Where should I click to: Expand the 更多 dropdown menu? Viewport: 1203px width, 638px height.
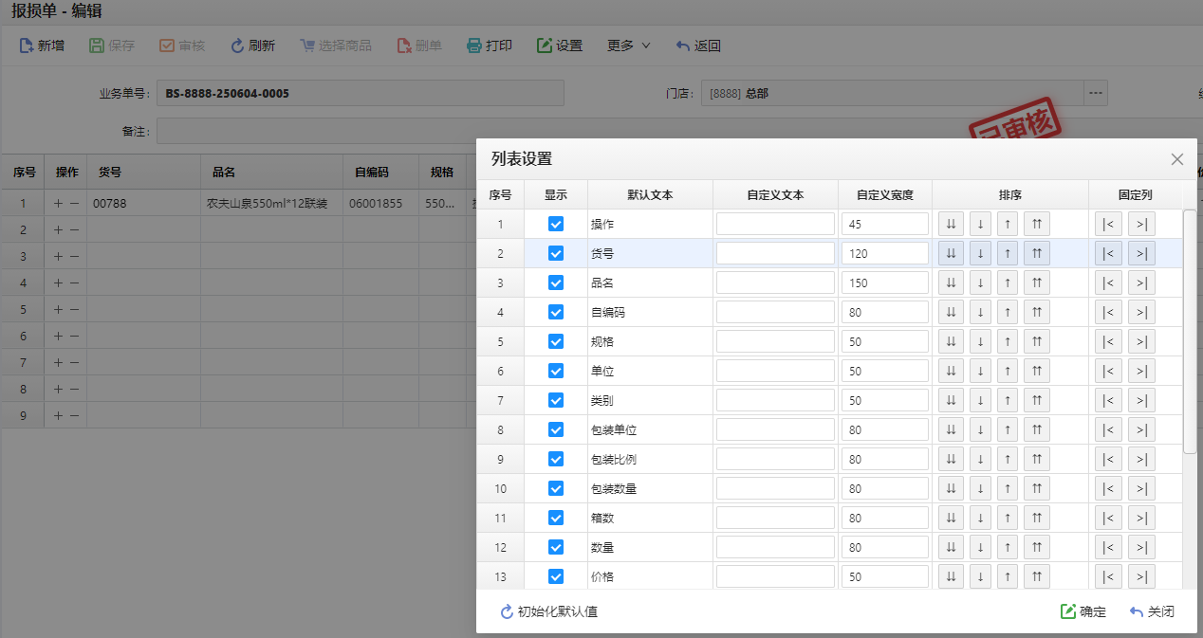click(x=629, y=46)
